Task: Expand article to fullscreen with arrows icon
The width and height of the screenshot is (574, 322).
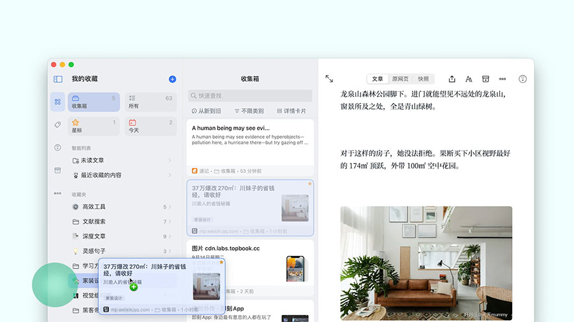Action: (x=329, y=79)
